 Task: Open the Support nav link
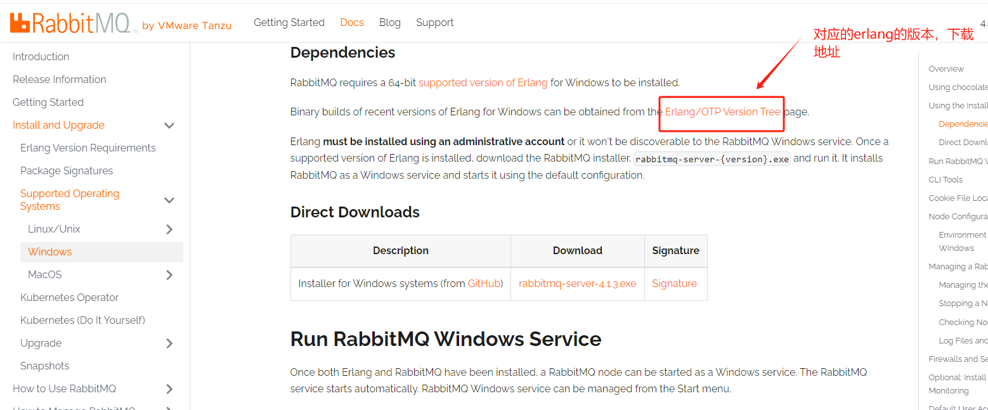tap(434, 23)
